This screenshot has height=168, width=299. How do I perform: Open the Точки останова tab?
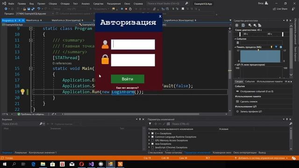(x=173, y=153)
